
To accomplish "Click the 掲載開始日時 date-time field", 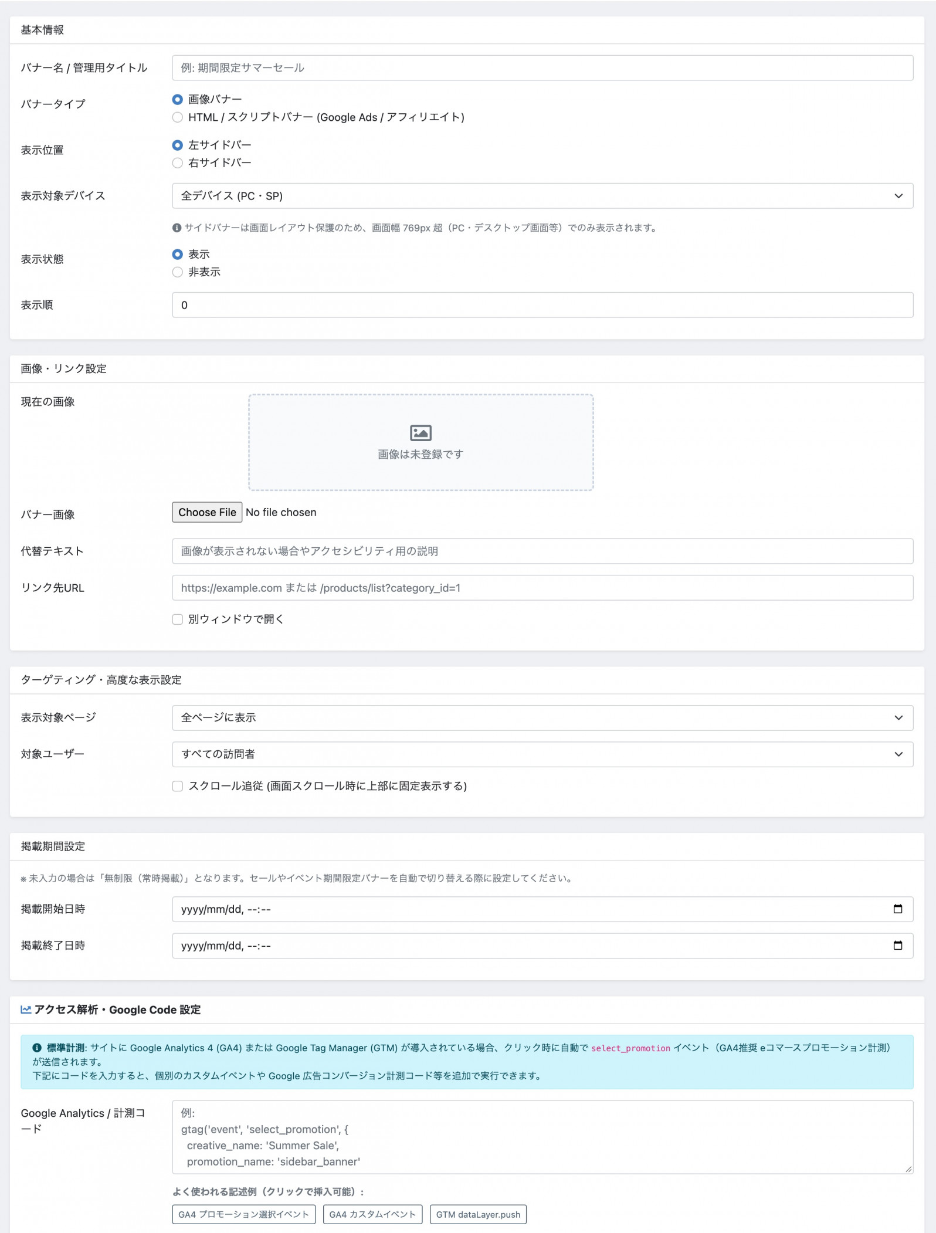I will click(542, 909).
